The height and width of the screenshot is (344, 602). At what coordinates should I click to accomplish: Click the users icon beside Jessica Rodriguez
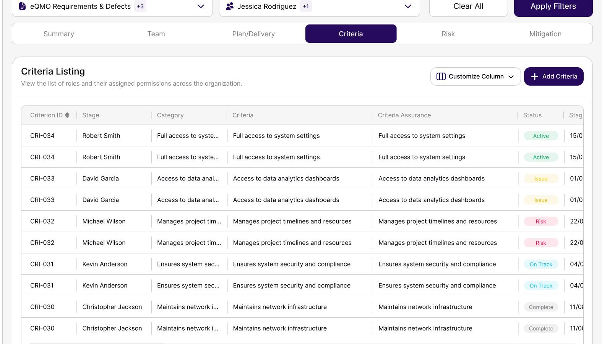[x=230, y=6]
